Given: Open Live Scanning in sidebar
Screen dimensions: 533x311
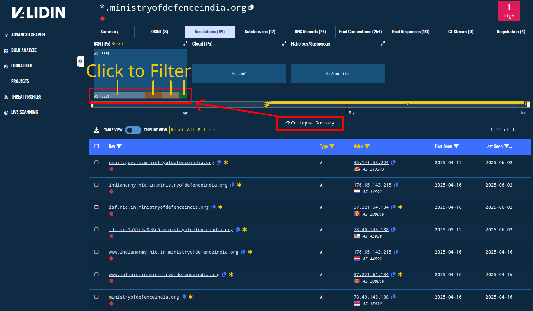Looking at the screenshot, I should [x=24, y=112].
